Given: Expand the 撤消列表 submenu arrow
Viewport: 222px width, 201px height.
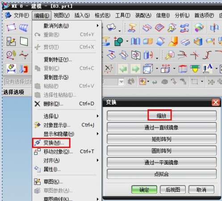Looking at the screenshot, I should pyautogui.click(x=97, y=25).
